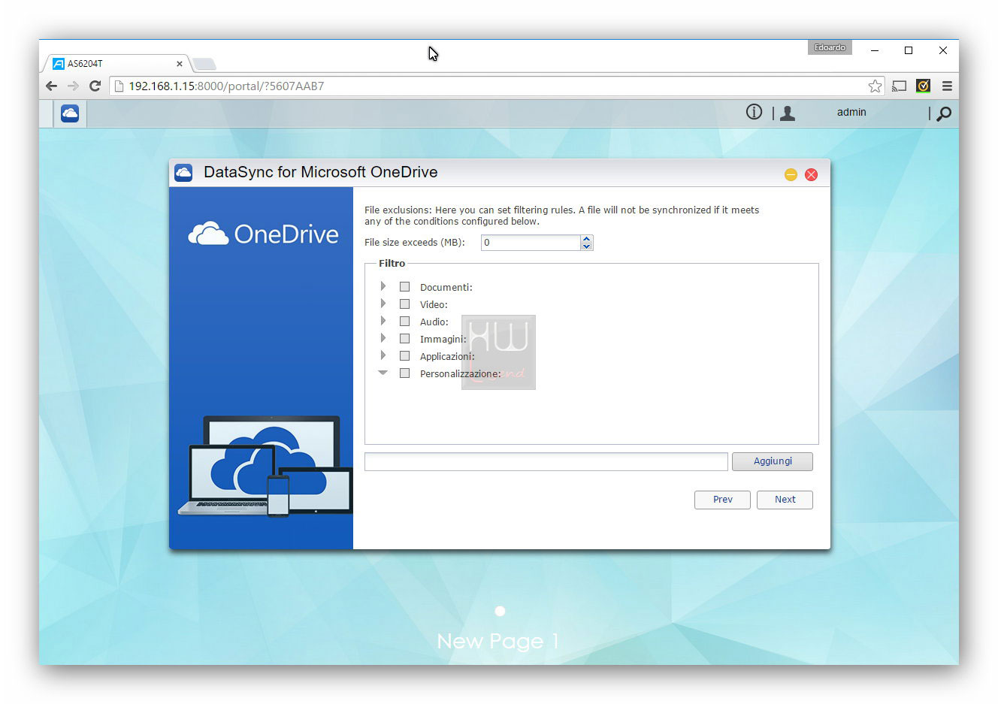This screenshot has height=704, width=998.
Task: Expand the Audio tree node
Action: point(383,321)
